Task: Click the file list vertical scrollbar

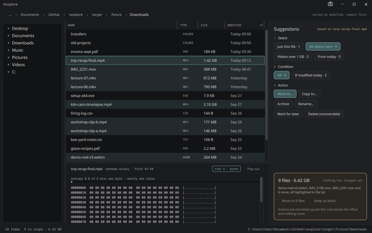Action: click(x=266, y=85)
